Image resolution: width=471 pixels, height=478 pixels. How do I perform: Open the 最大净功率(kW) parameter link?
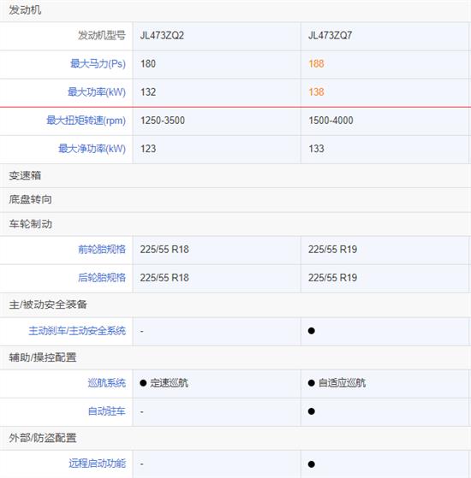pos(92,149)
